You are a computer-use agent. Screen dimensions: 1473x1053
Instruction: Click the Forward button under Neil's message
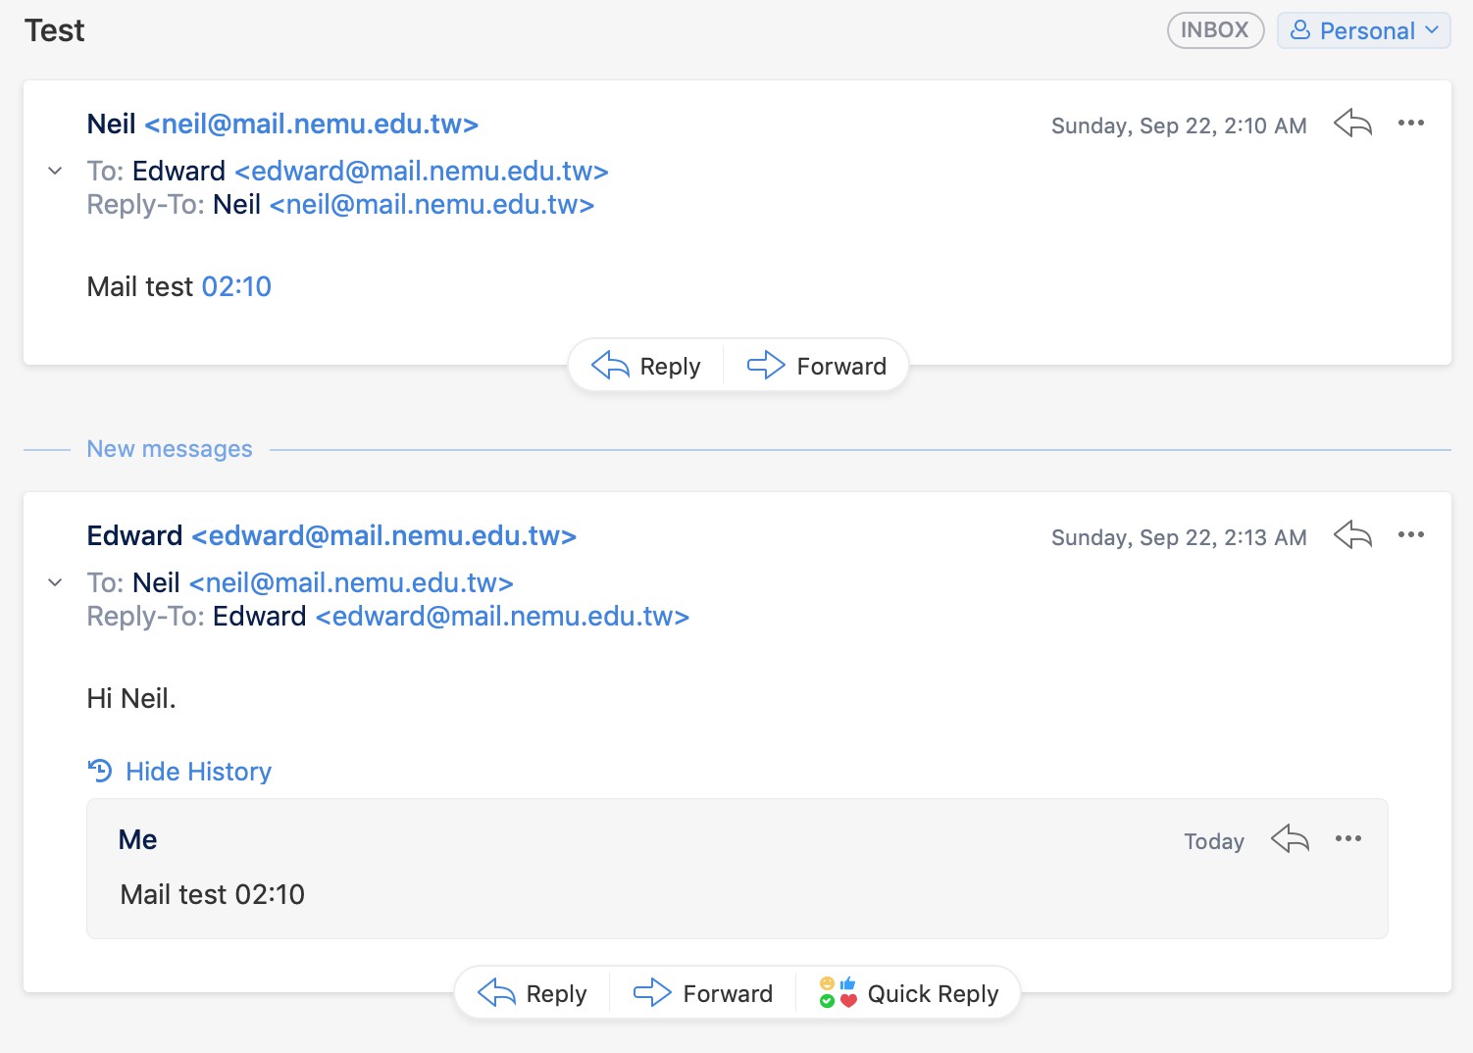coord(816,366)
